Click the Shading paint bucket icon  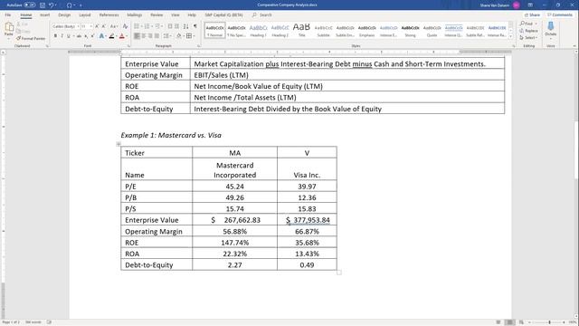179,36
